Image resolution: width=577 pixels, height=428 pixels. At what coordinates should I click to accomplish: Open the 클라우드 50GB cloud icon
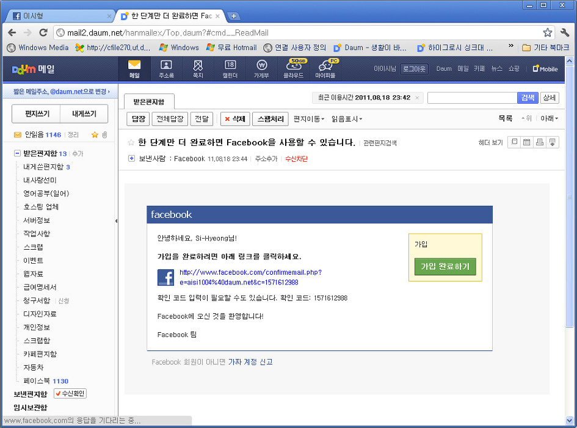294,69
